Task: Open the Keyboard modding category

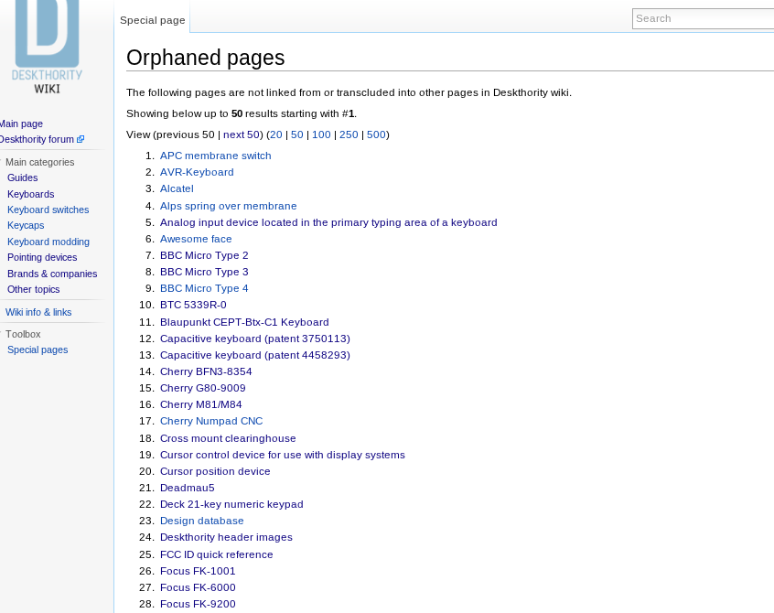Action: click(x=48, y=242)
